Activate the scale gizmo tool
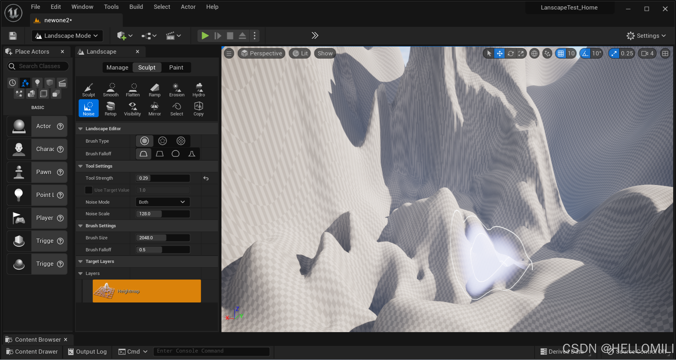The width and height of the screenshot is (676, 360). (x=521, y=54)
